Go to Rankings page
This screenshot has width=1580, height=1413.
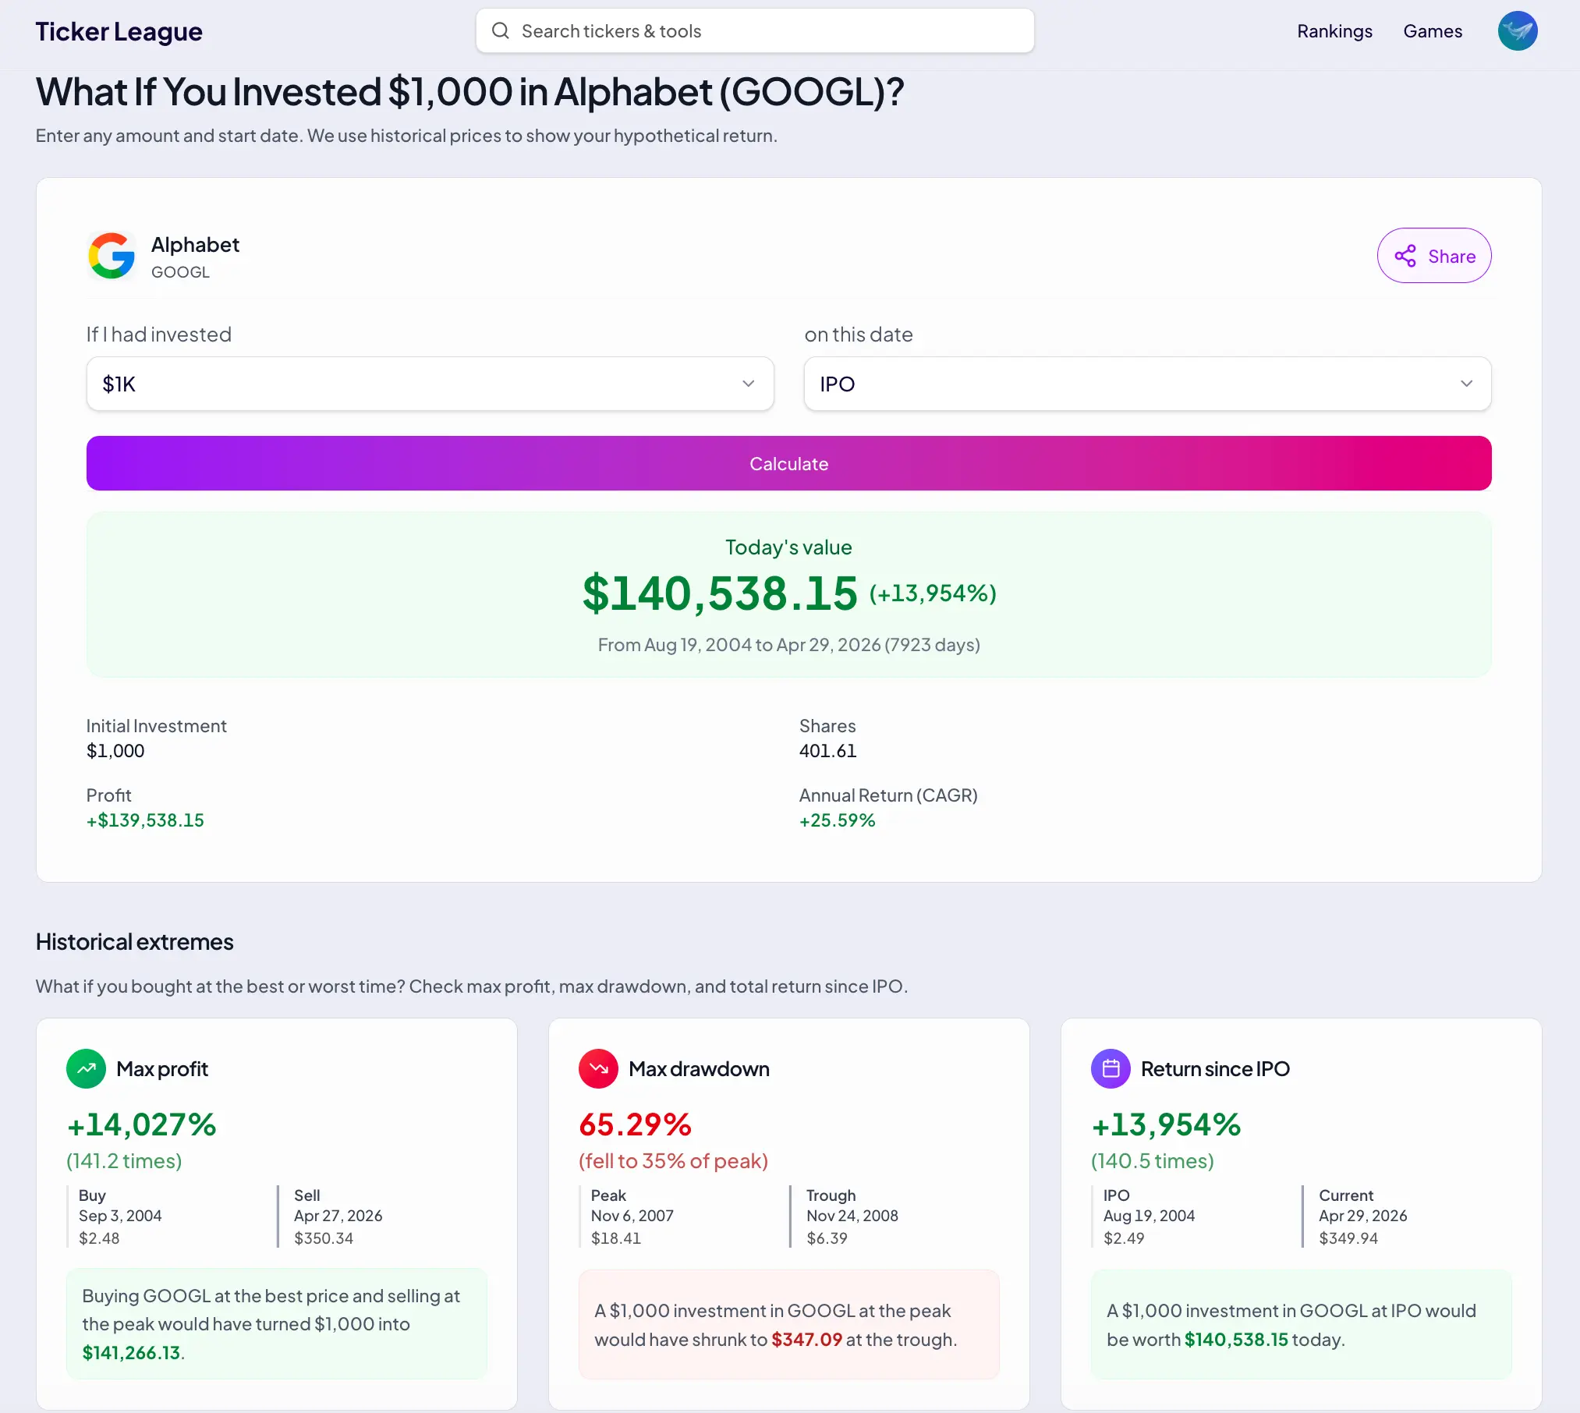tap(1334, 31)
